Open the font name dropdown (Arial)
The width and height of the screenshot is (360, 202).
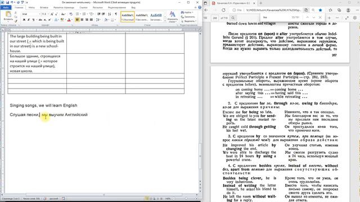39,14
